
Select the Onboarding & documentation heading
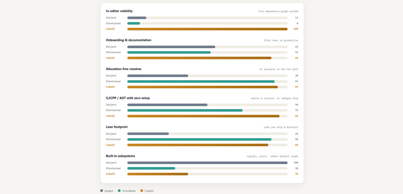[129, 40]
